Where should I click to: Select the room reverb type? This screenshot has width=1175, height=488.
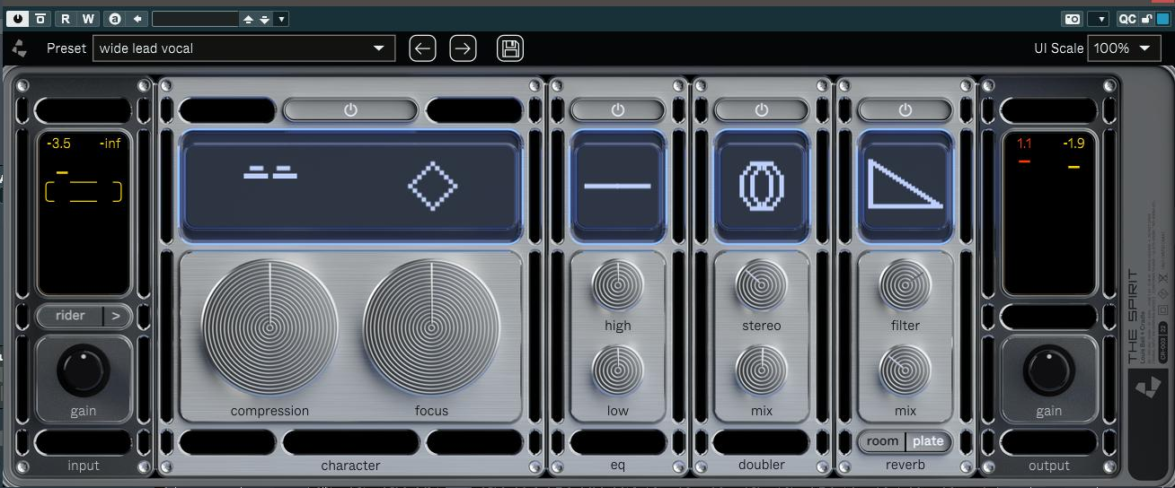882,441
